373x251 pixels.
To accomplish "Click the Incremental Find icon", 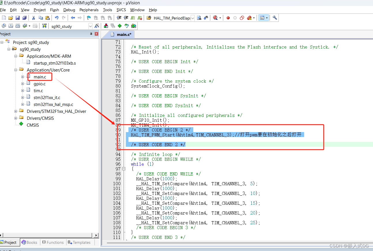I will 206,18.
